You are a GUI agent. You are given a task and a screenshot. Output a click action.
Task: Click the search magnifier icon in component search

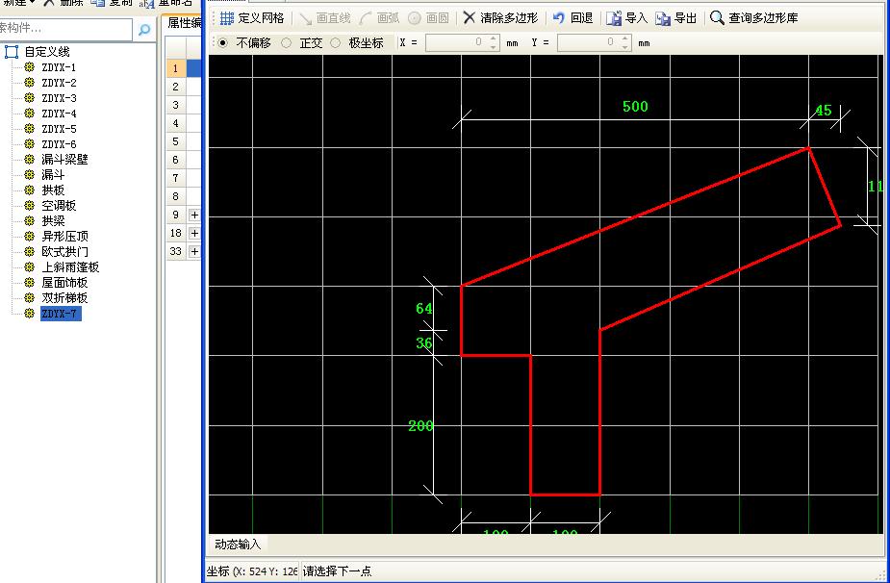click(144, 29)
